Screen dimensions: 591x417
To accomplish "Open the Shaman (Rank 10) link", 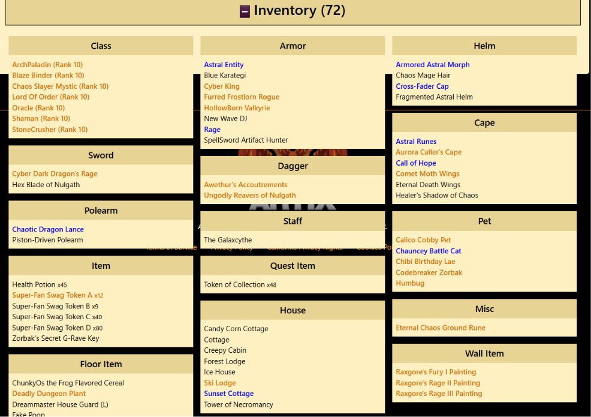I will pyautogui.click(x=41, y=118).
